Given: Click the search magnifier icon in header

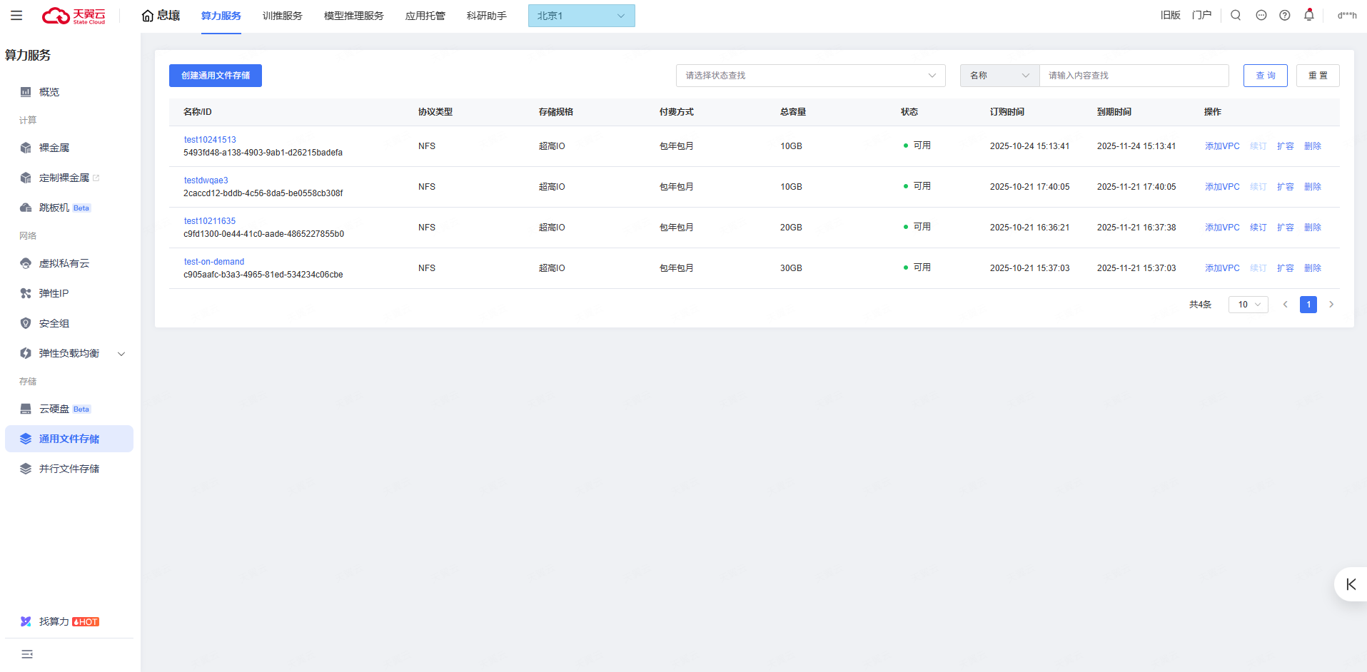Looking at the screenshot, I should pyautogui.click(x=1236, y=16).
